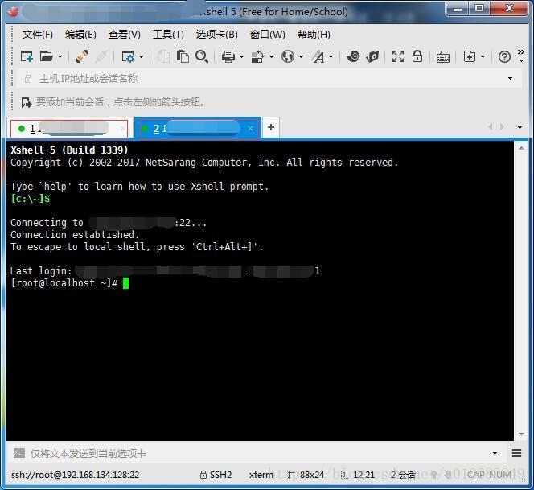
Task: Expand the globe encoding dropdown arrow
Action: click(301, 56)
